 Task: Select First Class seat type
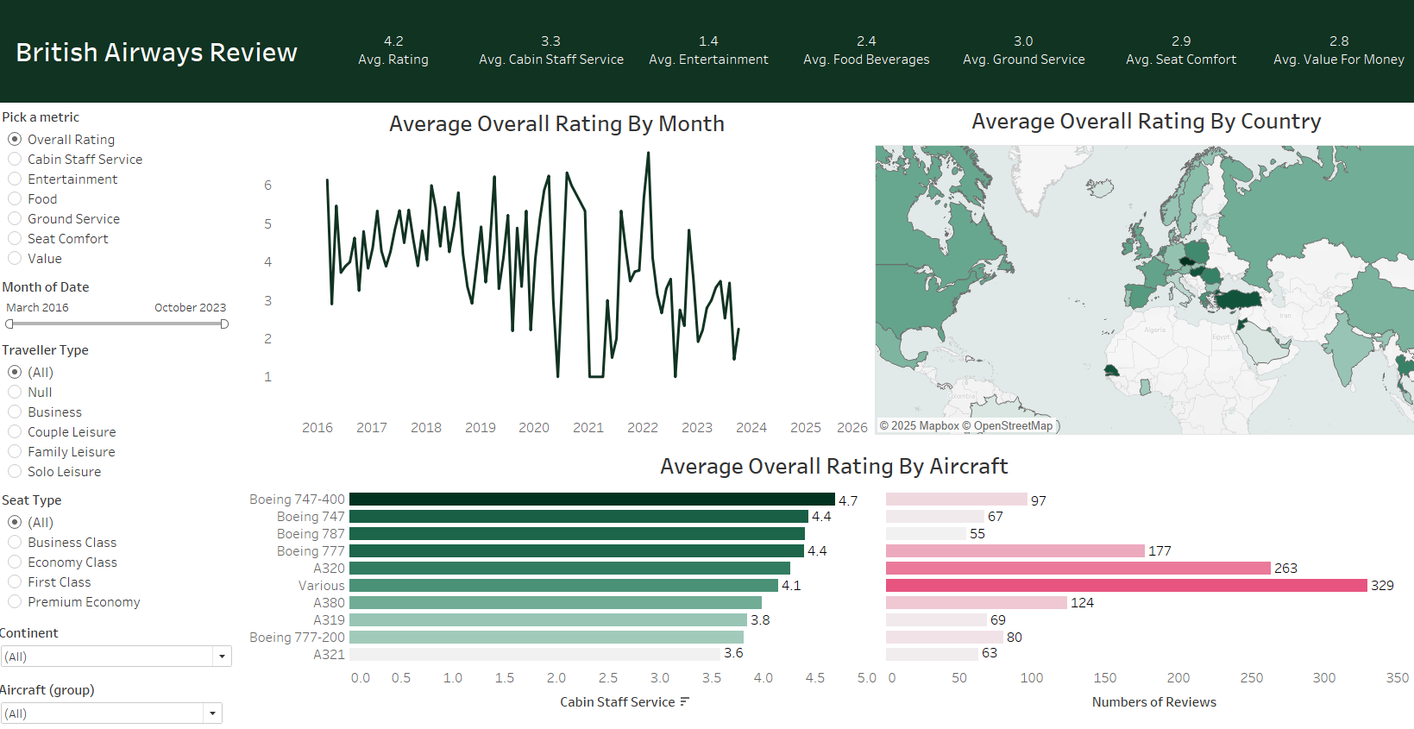coord(15,582)
